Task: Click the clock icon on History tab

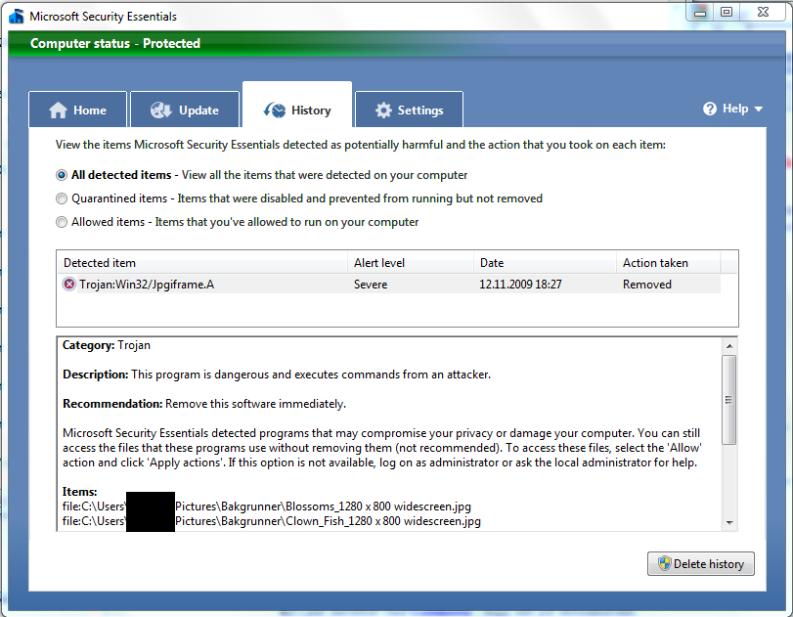Action: (x=275, y=110)
